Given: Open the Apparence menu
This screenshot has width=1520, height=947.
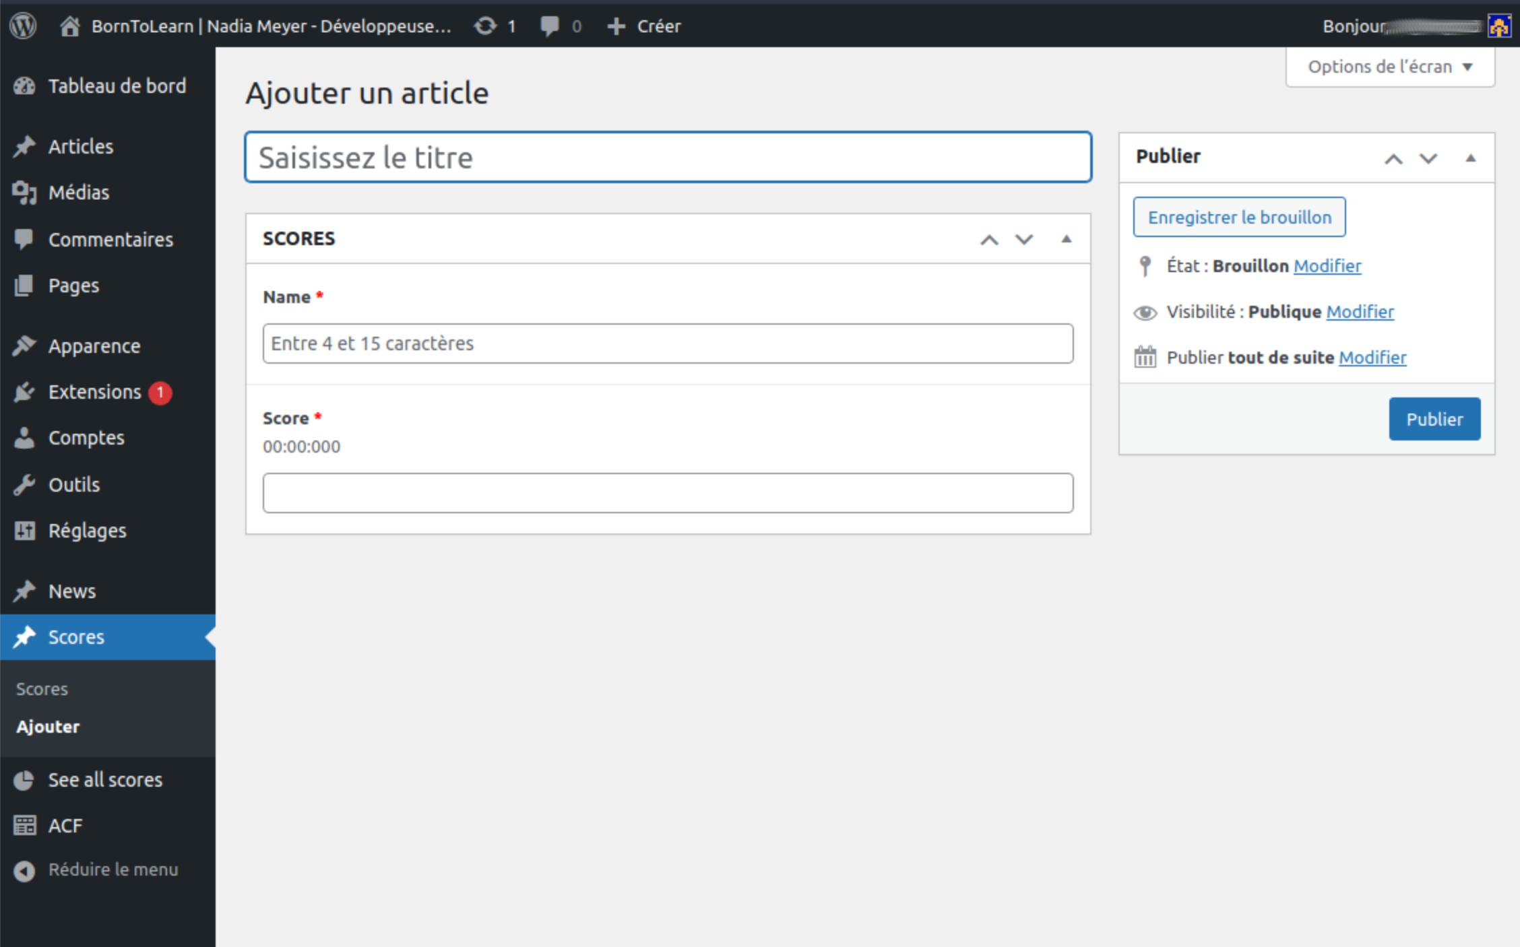Looking at the screenshot, I should click(x=108, y=346).
